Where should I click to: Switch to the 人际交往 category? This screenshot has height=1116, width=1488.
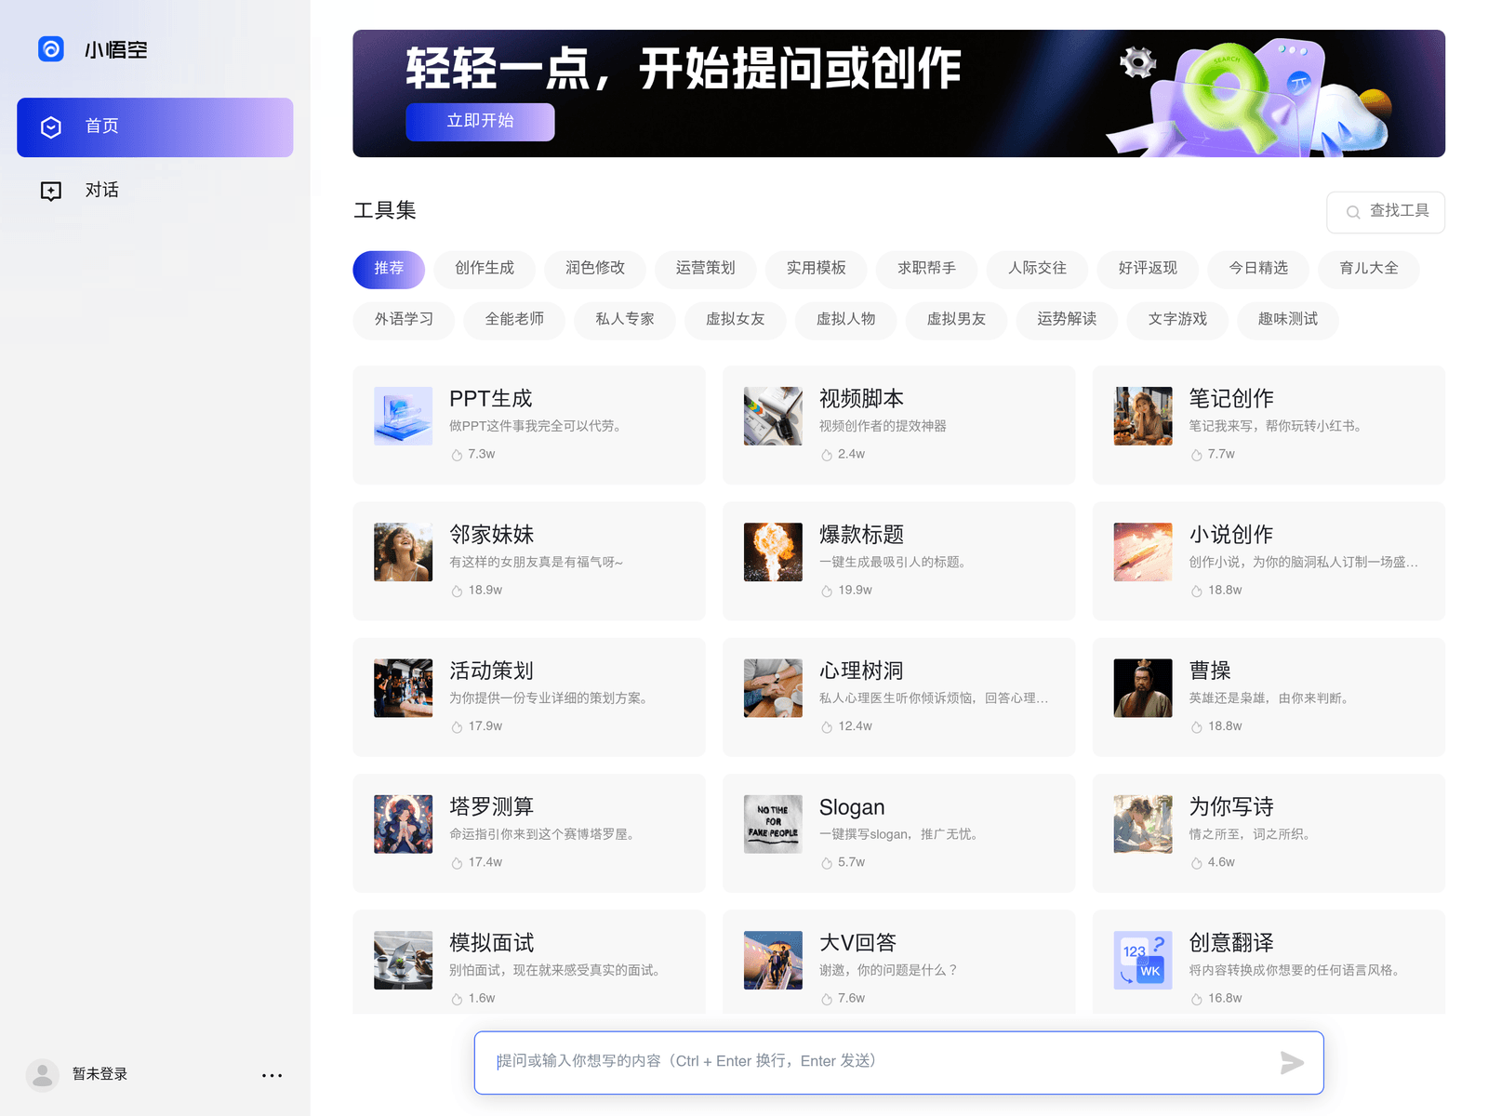(1038, 269)
